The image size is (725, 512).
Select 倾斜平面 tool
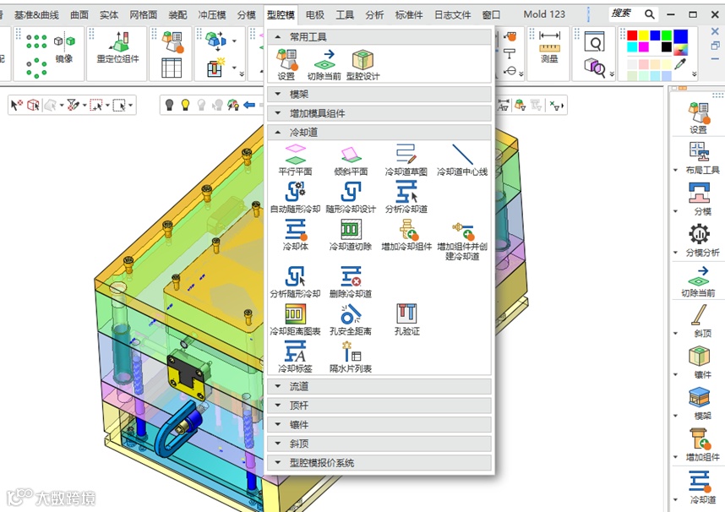pos(351,160)
